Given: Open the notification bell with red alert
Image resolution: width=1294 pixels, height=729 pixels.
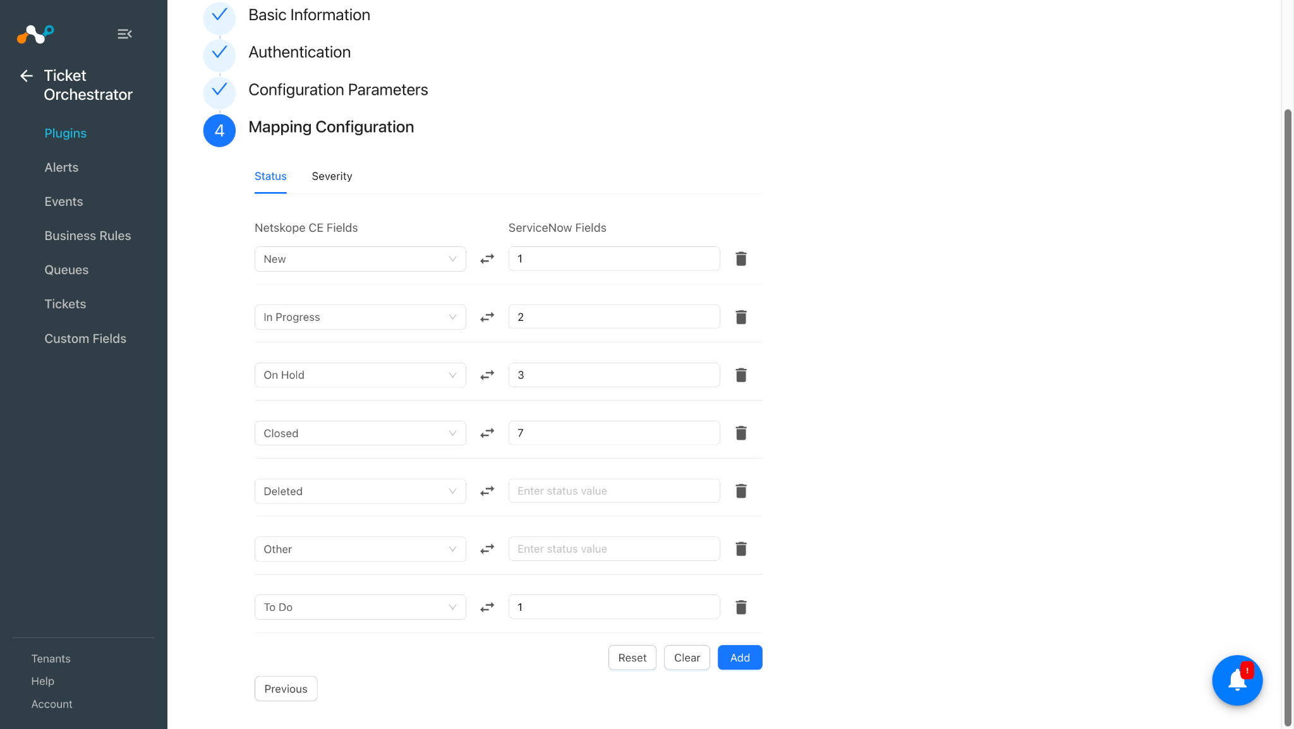Looking at the screenshot, I should [x=1237, y=680].
